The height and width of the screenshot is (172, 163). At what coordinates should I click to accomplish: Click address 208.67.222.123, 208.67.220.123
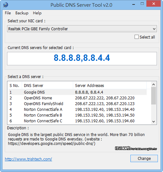click(x=105, y=104)
